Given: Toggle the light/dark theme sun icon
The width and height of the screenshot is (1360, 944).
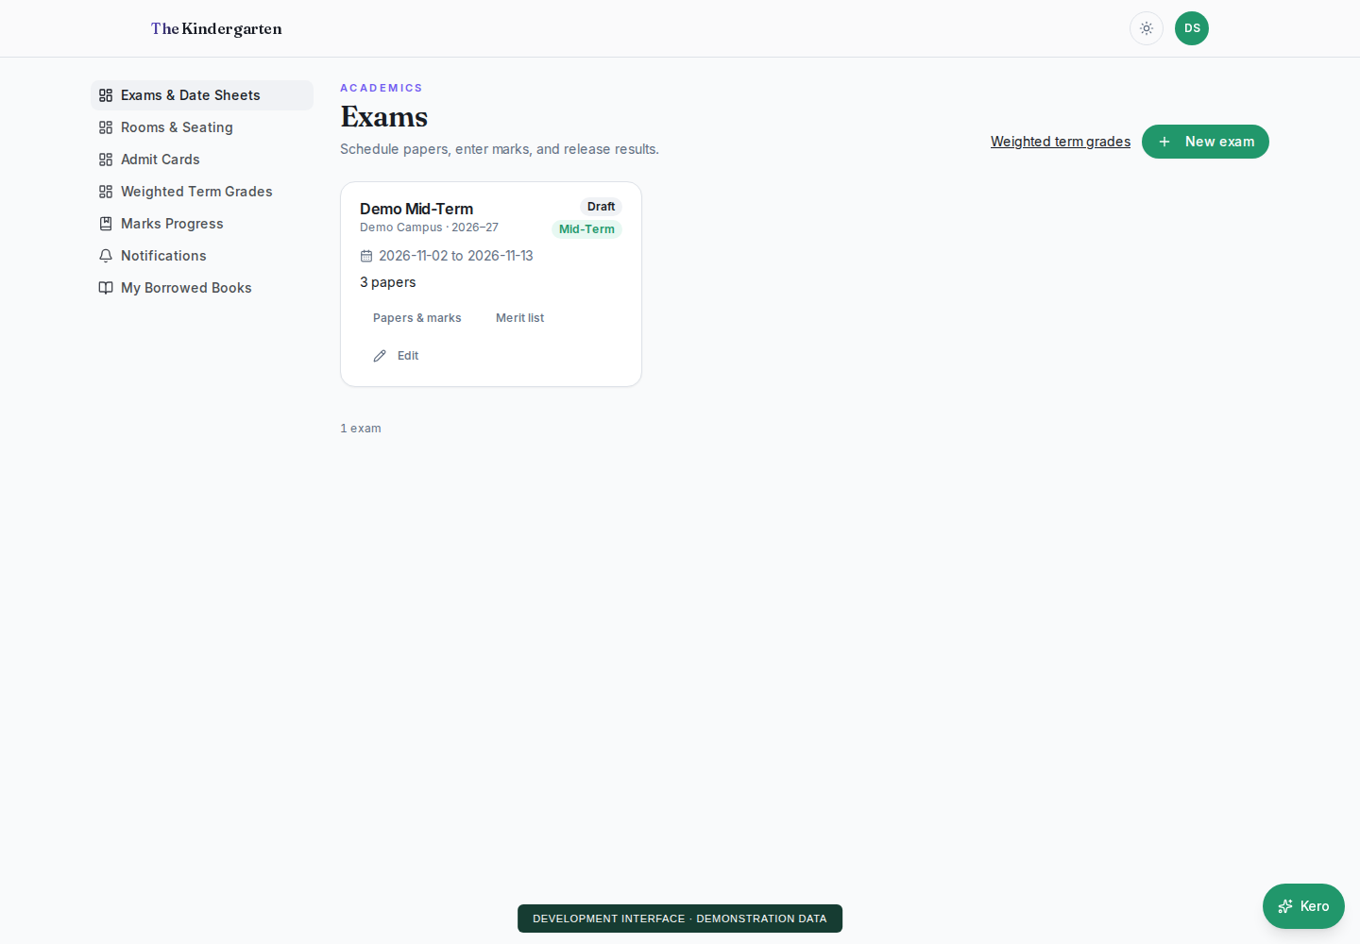Looking at the screenshot, I should [1147, 28].
